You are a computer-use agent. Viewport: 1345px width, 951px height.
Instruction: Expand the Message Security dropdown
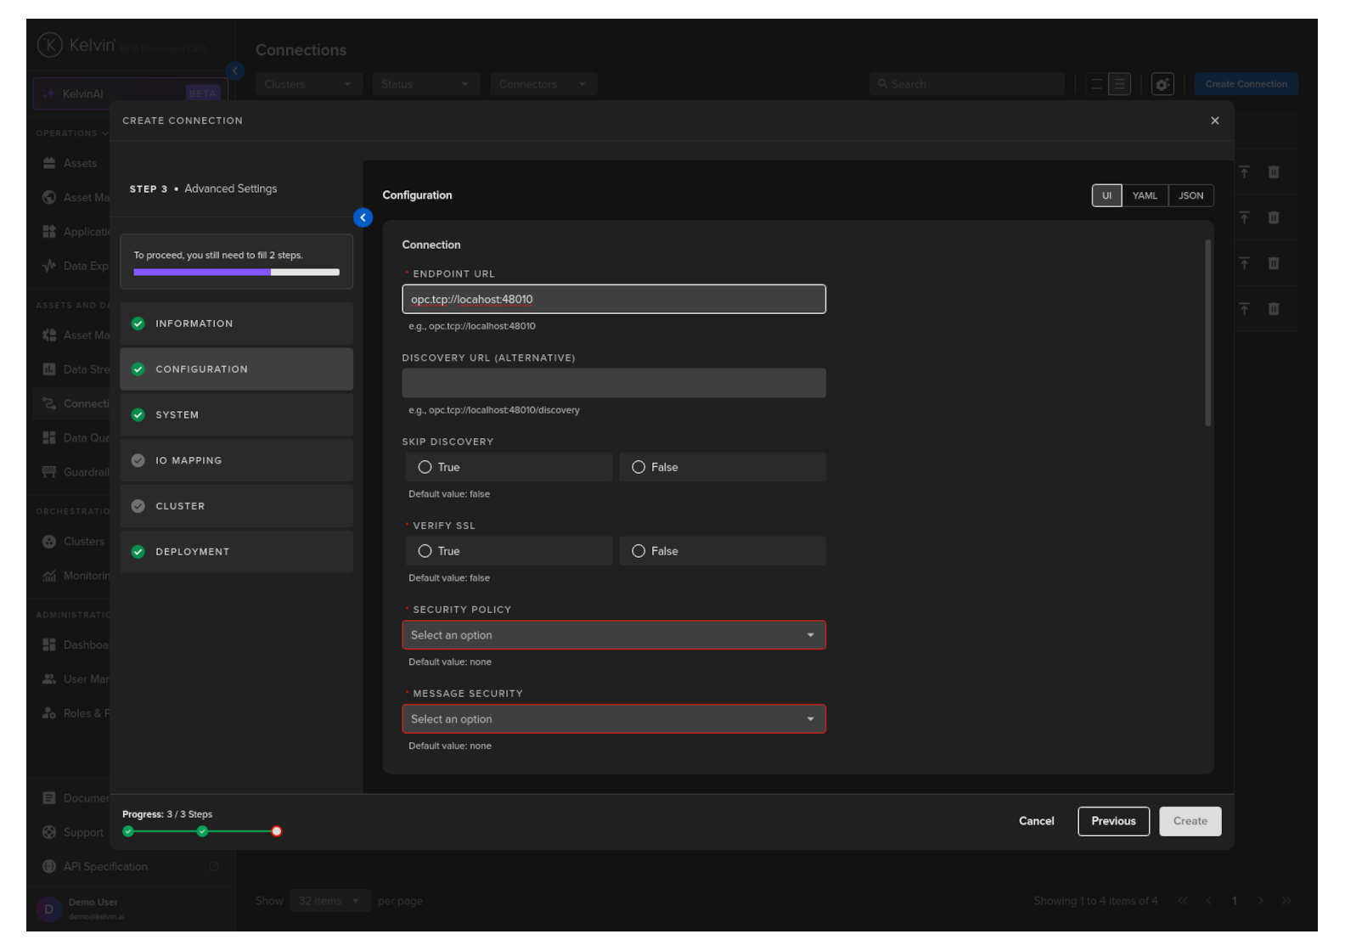pyautogui.click(x=613, y=719)
